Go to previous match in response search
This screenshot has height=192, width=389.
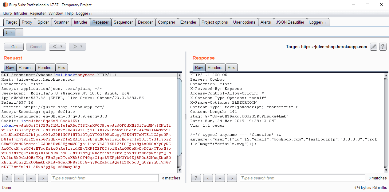[208, 178]
